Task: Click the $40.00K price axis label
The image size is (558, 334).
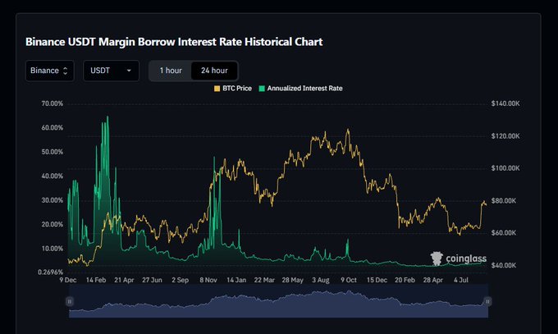Action: pyautogui.click(x=504, y=265)
